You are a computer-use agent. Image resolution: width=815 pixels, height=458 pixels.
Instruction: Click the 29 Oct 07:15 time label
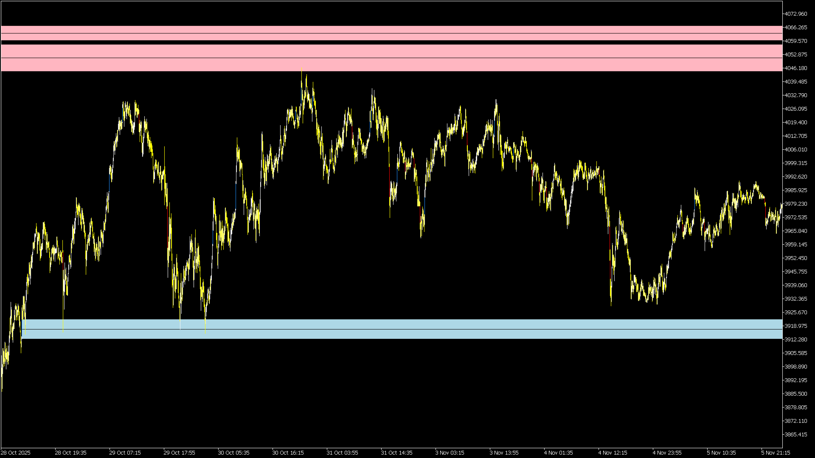(125, 453)
